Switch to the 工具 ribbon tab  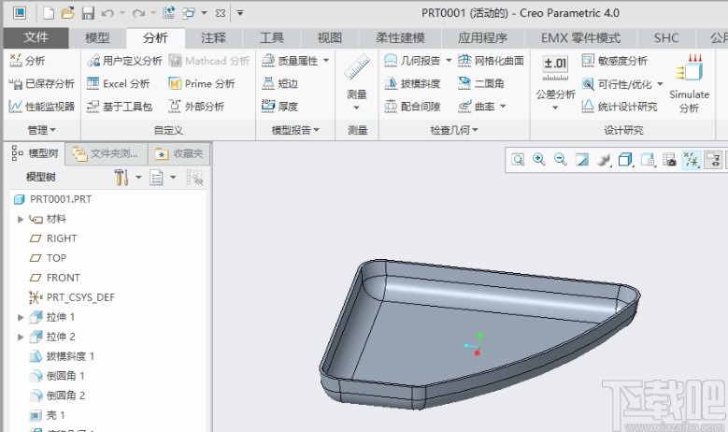(272, 37)
